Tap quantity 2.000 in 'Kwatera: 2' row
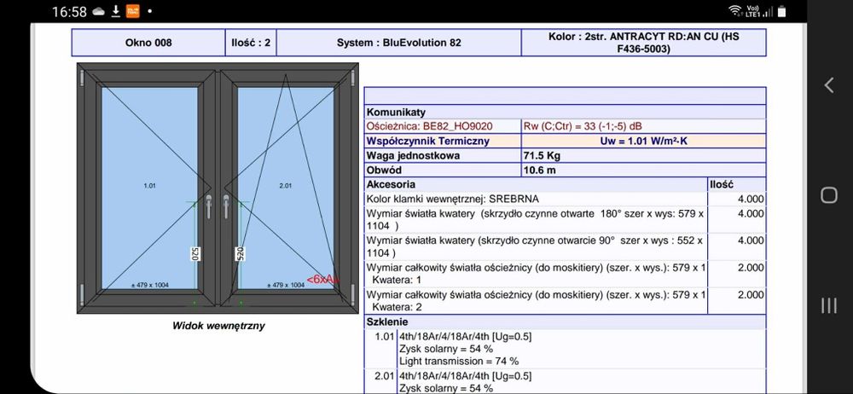Viewport: 853px width, 394px height. (x=751, y=295)
